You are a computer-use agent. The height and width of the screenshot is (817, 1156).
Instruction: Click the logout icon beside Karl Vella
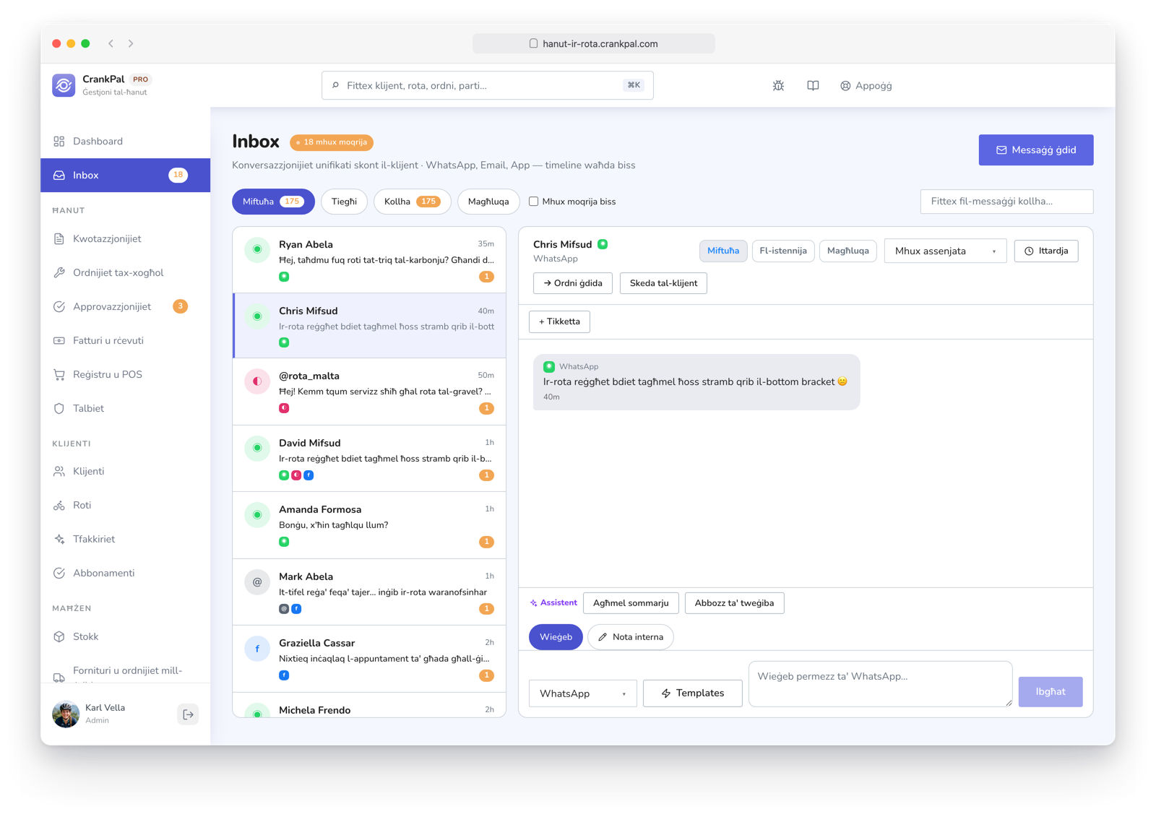pos(188,714)
